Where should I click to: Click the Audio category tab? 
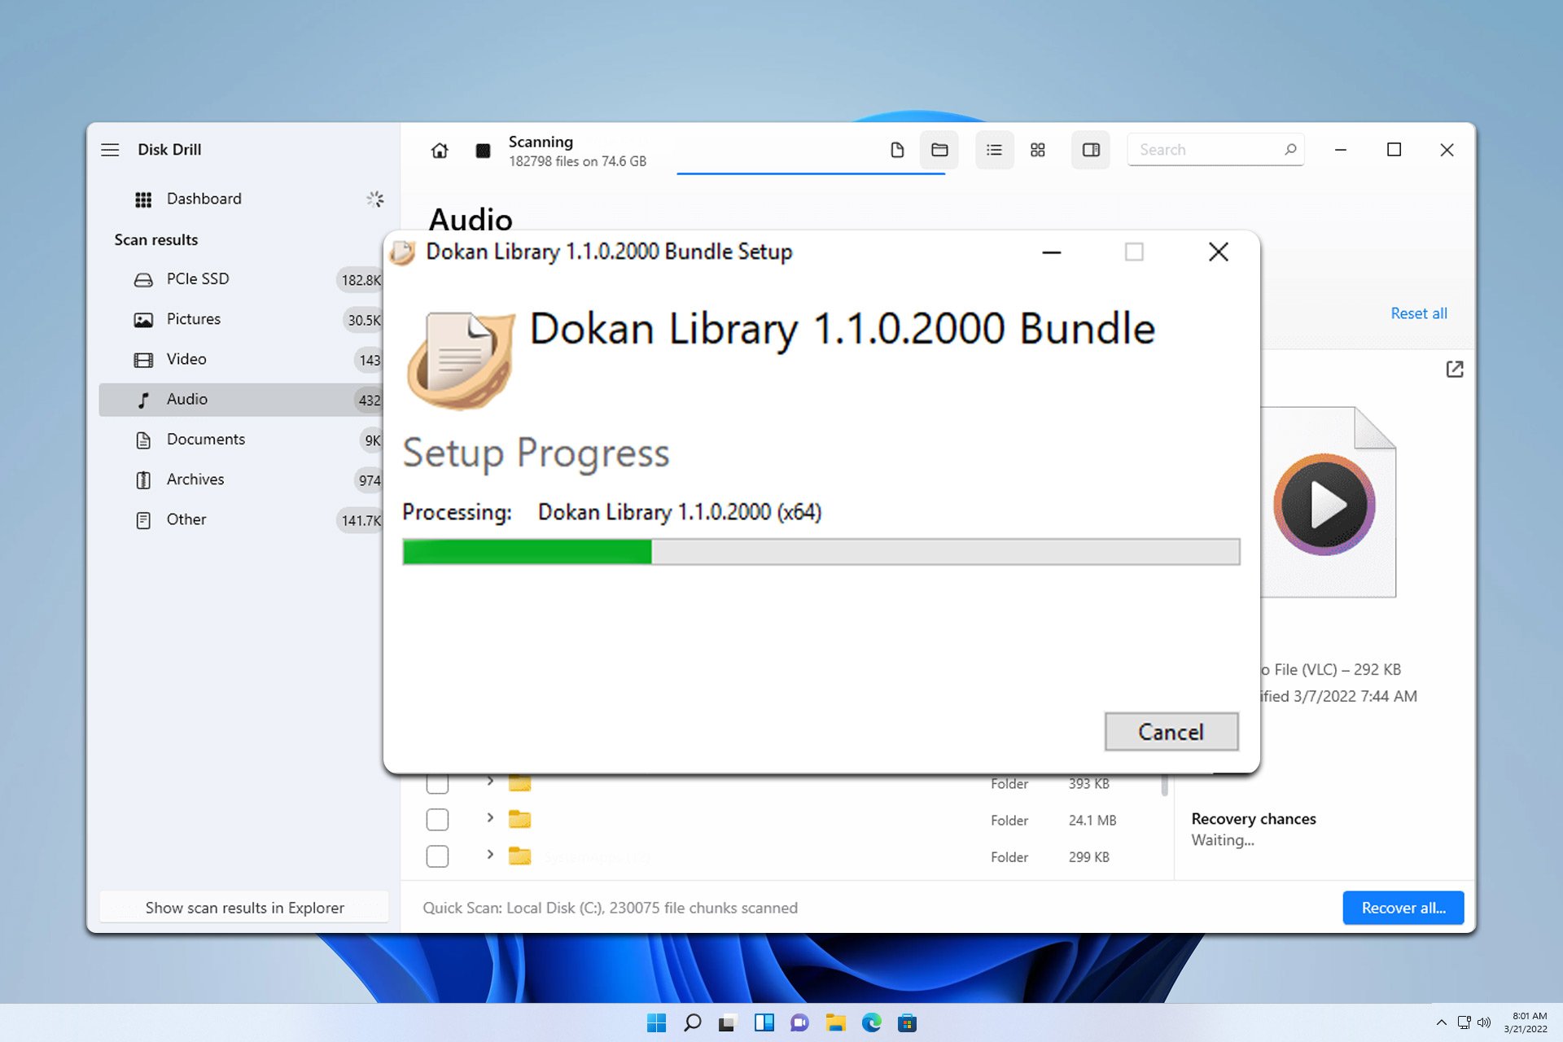click(186, 399)
